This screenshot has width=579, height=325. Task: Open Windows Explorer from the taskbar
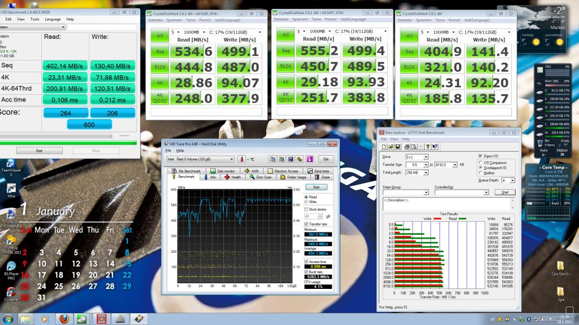click(25, 319)
